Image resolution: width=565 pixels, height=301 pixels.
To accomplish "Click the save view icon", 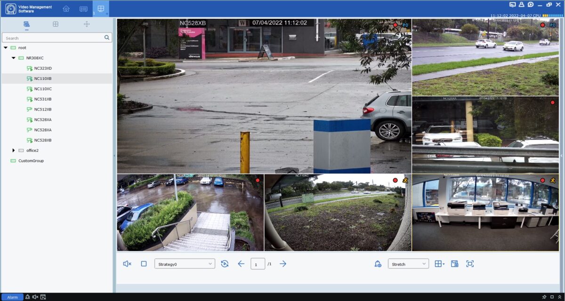I will pos(454,264).
